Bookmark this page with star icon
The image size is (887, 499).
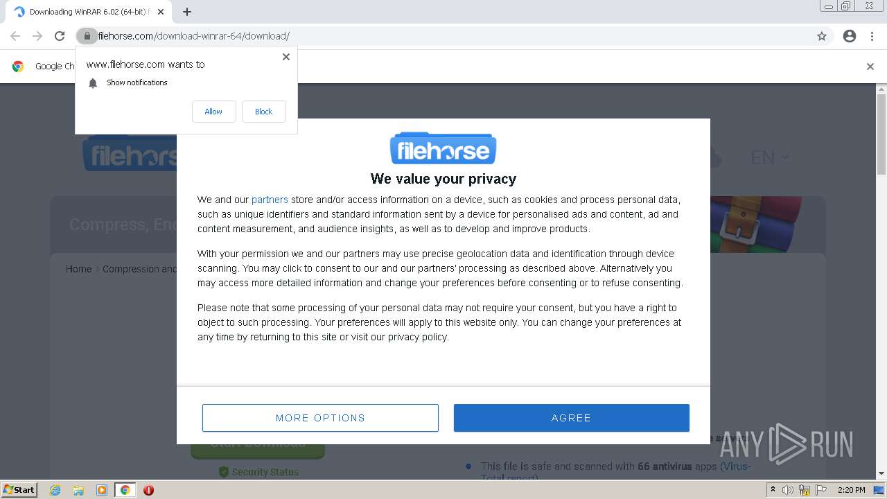(x=822, y=36)
